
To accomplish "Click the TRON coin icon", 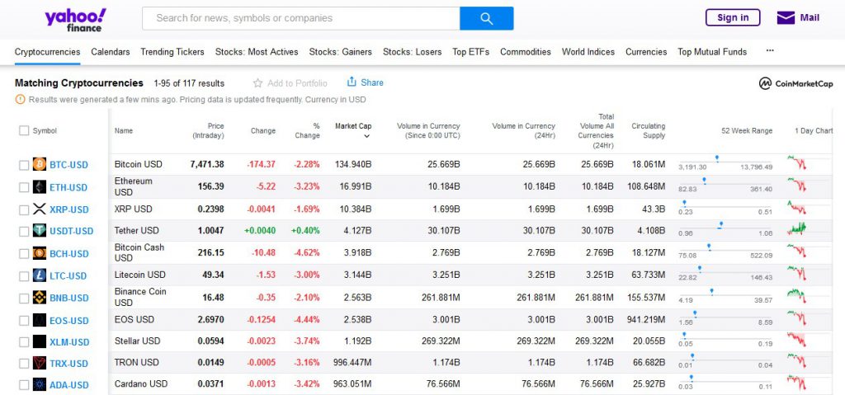I will 40,363.
